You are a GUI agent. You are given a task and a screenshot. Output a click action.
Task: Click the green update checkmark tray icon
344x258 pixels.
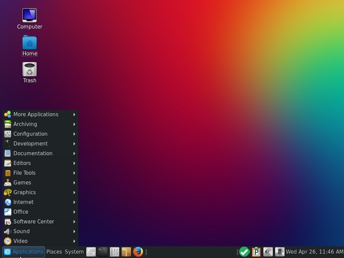[244, 252]
